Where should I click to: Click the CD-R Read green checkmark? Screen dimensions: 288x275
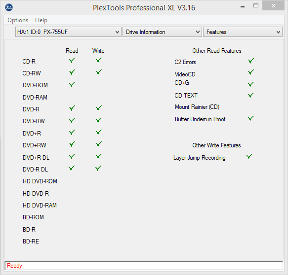click(x=72, y=60)
